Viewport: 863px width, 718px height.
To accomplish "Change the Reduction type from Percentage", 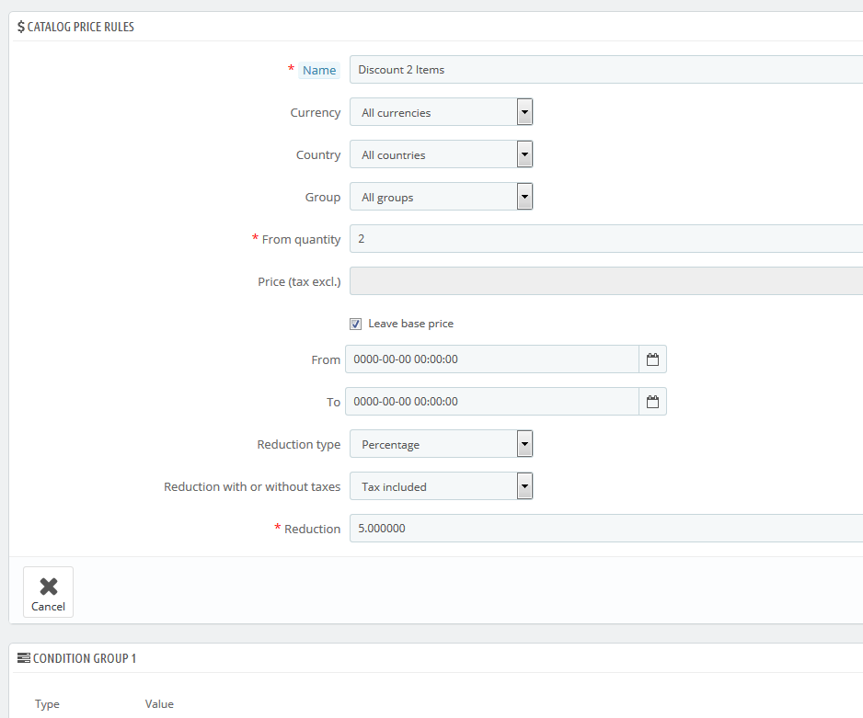I will click(441, 444).
